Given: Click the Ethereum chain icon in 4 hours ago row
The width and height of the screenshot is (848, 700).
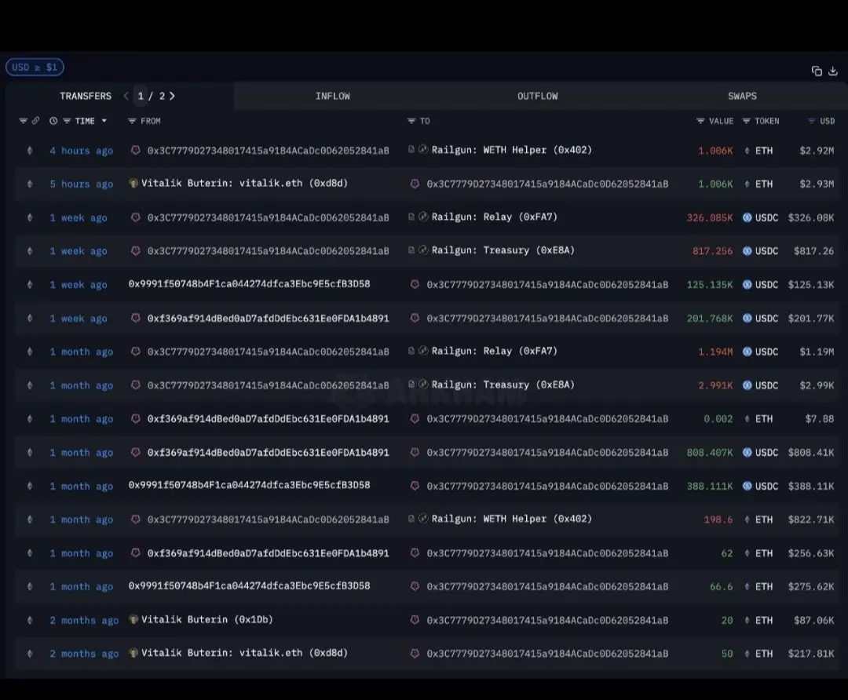Looking at the screenshot, I should [x=30, y=151].
